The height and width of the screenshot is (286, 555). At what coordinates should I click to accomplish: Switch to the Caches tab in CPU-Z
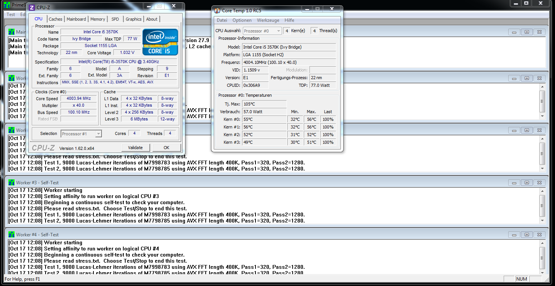click(x=56, y=19)
